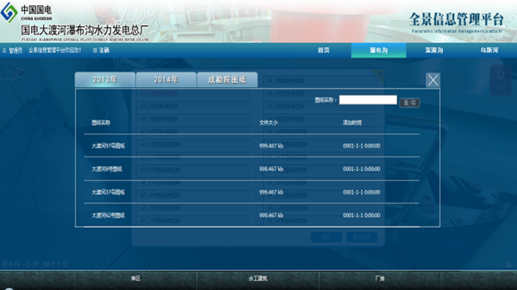Click the 图纸名称 search input field
This screenshot has height=290, width=517.
coord(368,100)
